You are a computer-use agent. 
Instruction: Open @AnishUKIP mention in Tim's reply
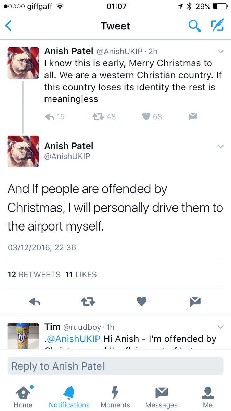coord(73,339)
